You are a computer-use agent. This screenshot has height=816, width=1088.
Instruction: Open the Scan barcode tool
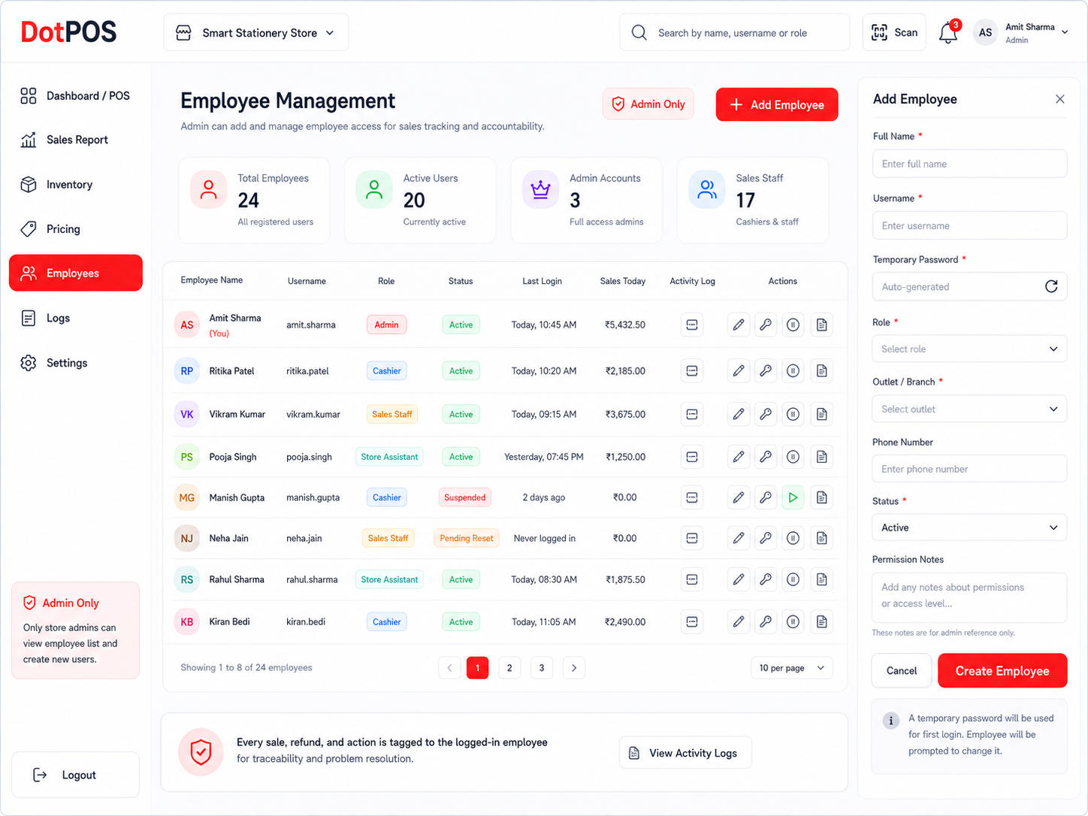tap(894, 32)
